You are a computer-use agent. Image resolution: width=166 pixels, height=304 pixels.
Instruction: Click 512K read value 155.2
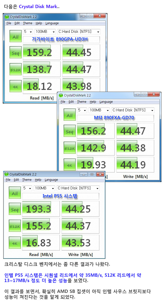[x=41, y=226]
